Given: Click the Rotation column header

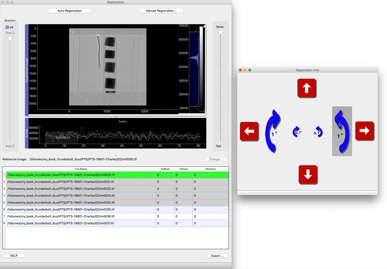Looking at the screenshot, I should [210, 169].
